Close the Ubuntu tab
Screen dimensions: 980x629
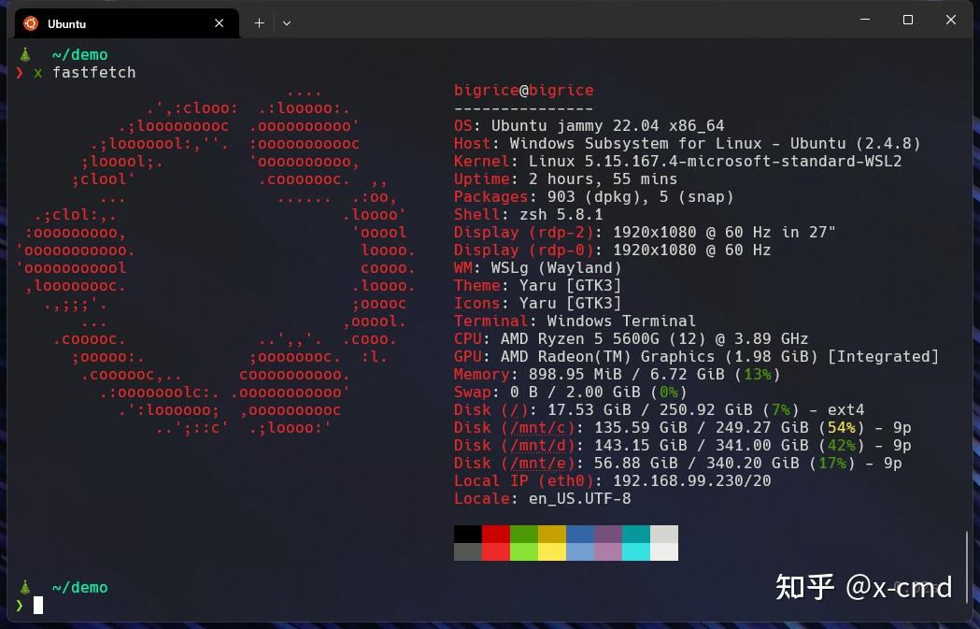click(219, 23)
